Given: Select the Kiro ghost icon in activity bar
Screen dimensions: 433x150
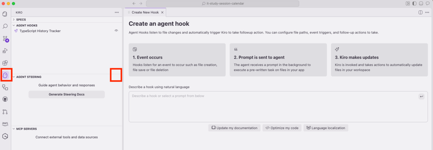Looking at the screenshot, I should coord(5,75).
